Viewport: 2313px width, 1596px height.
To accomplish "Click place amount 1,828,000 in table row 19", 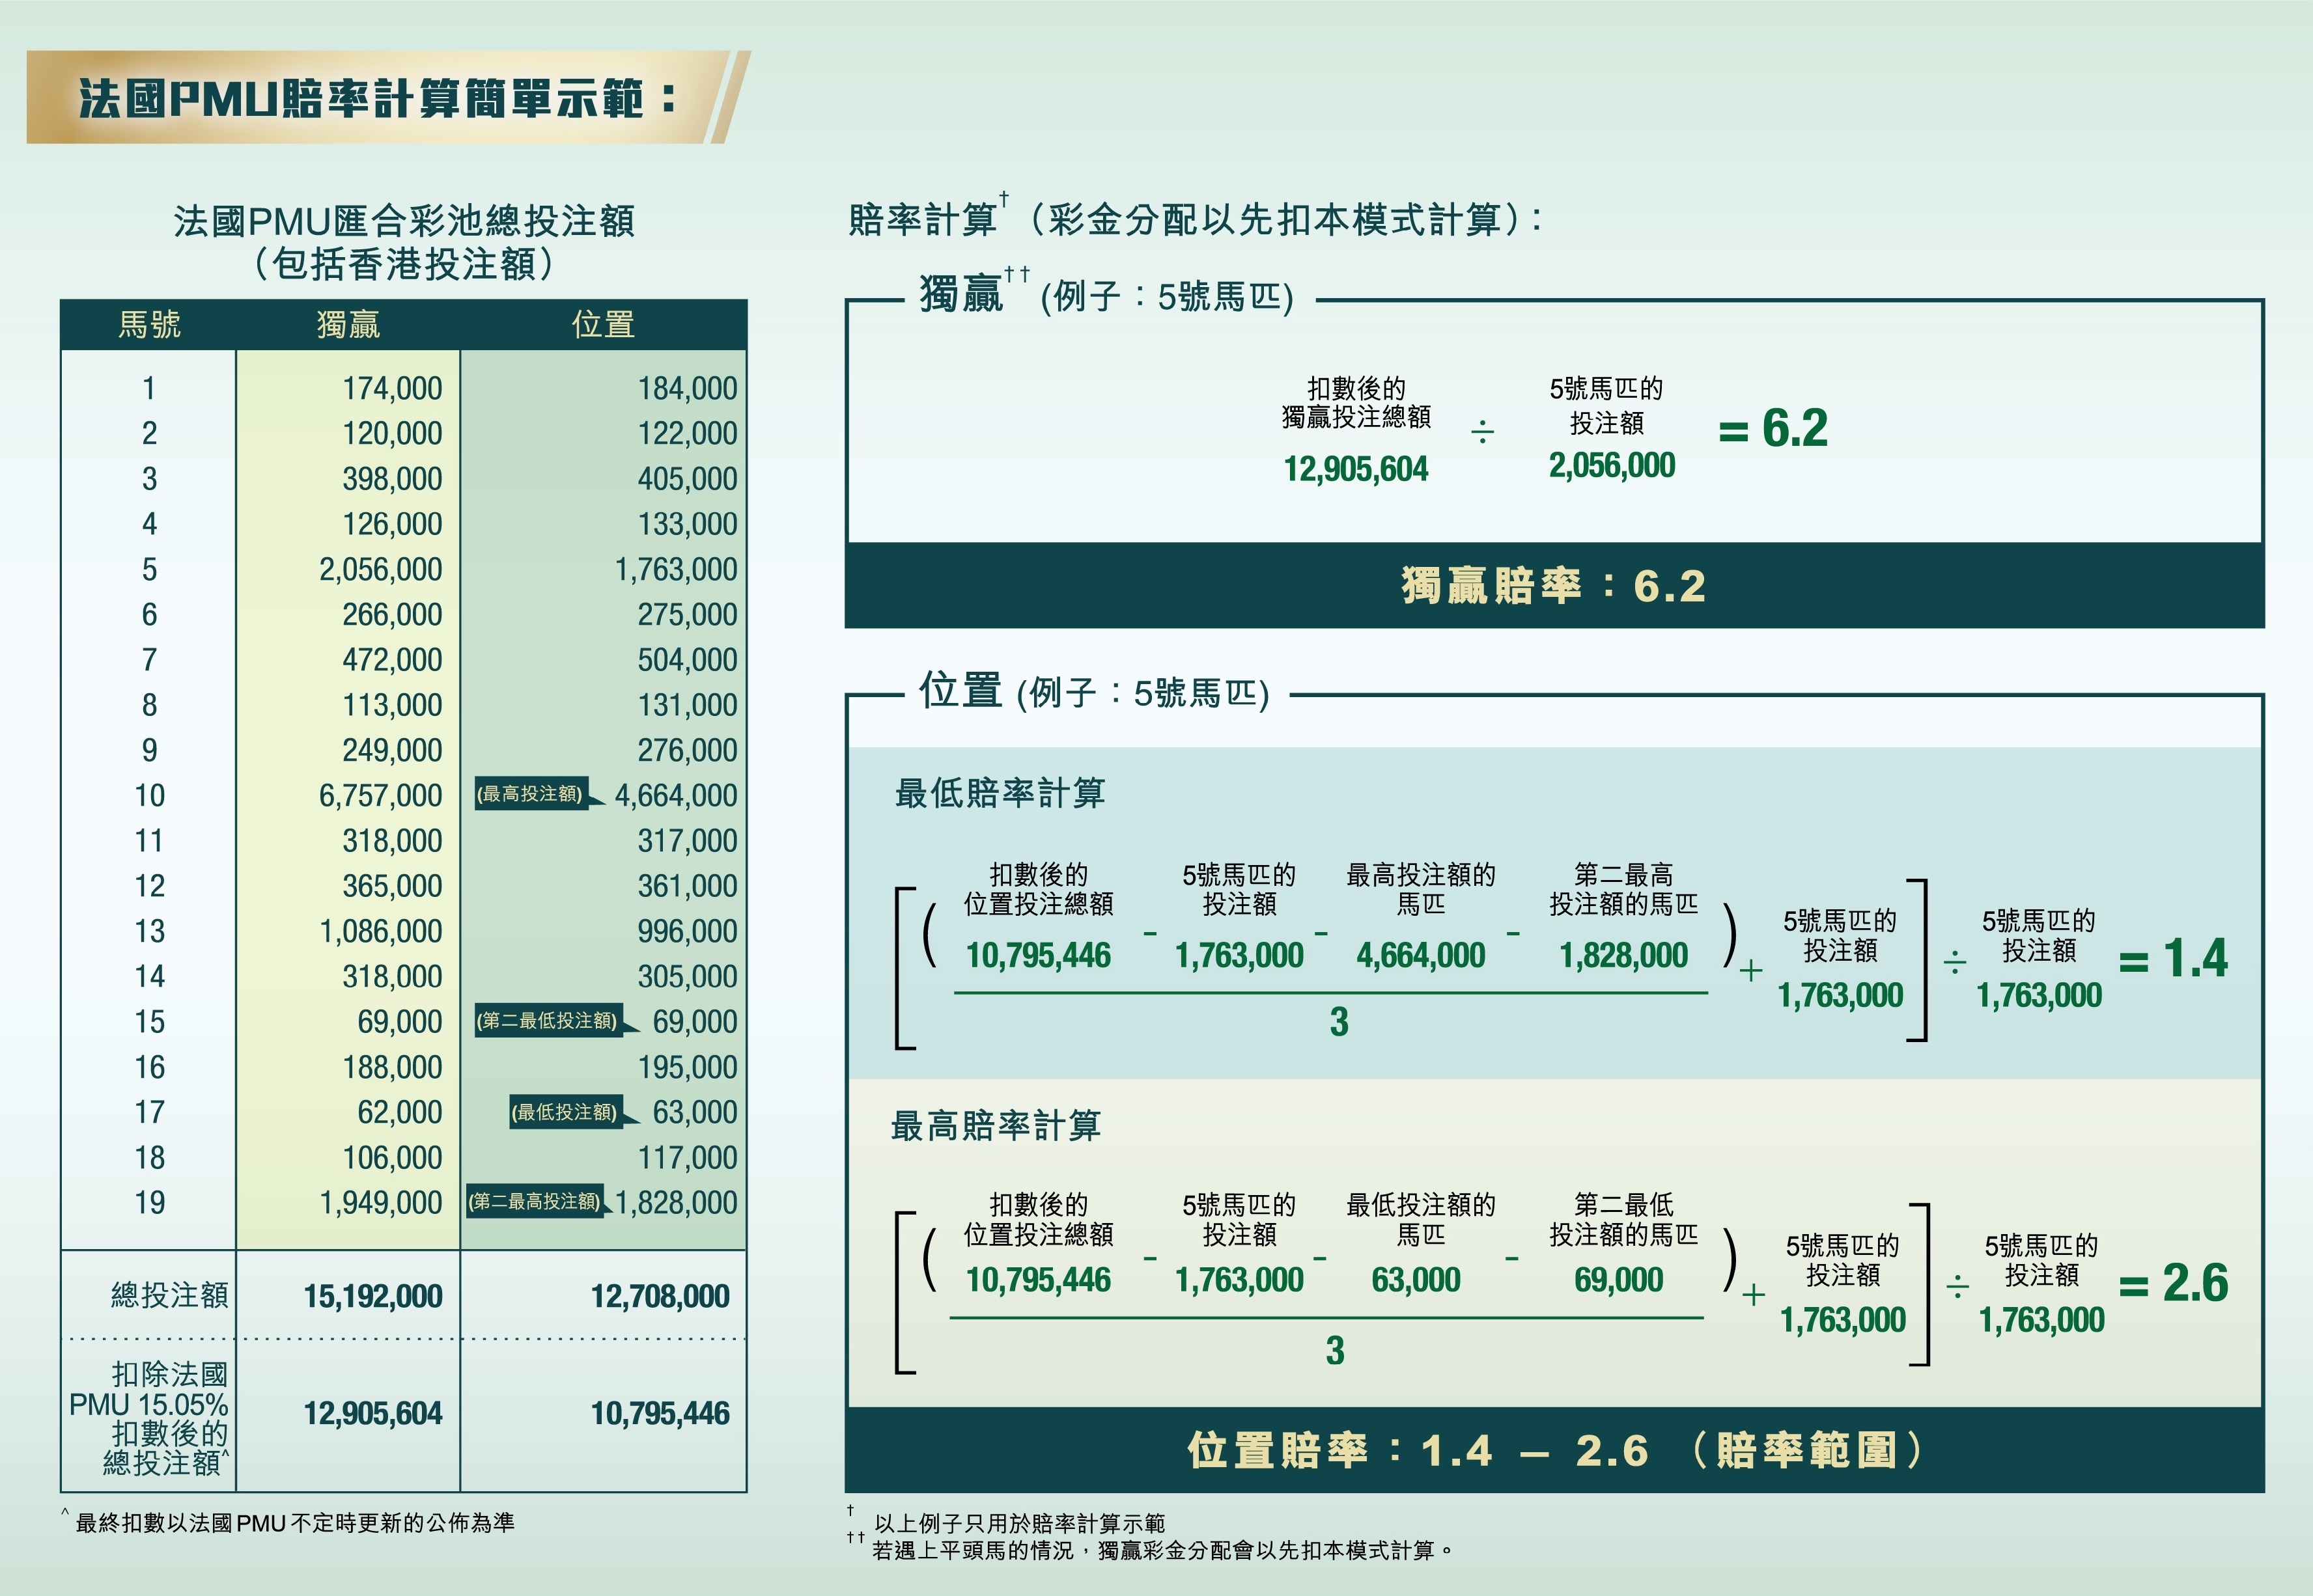I will [x=675, y=1202].
